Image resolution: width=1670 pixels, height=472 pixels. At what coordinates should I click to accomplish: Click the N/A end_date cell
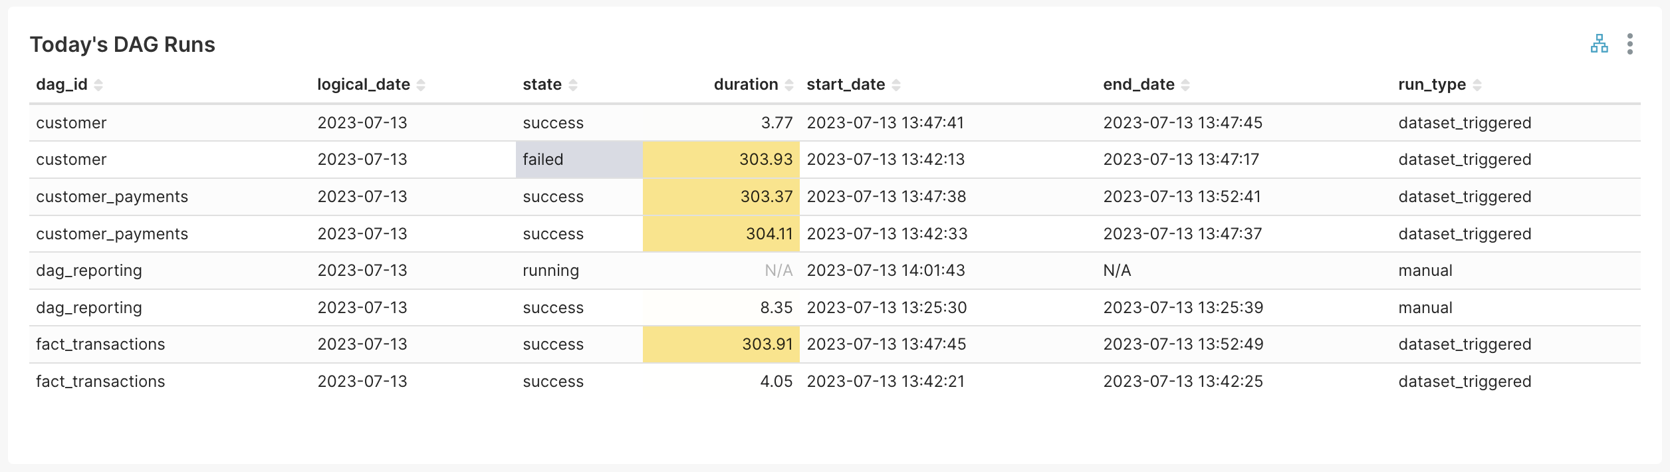pos(1117,271)
